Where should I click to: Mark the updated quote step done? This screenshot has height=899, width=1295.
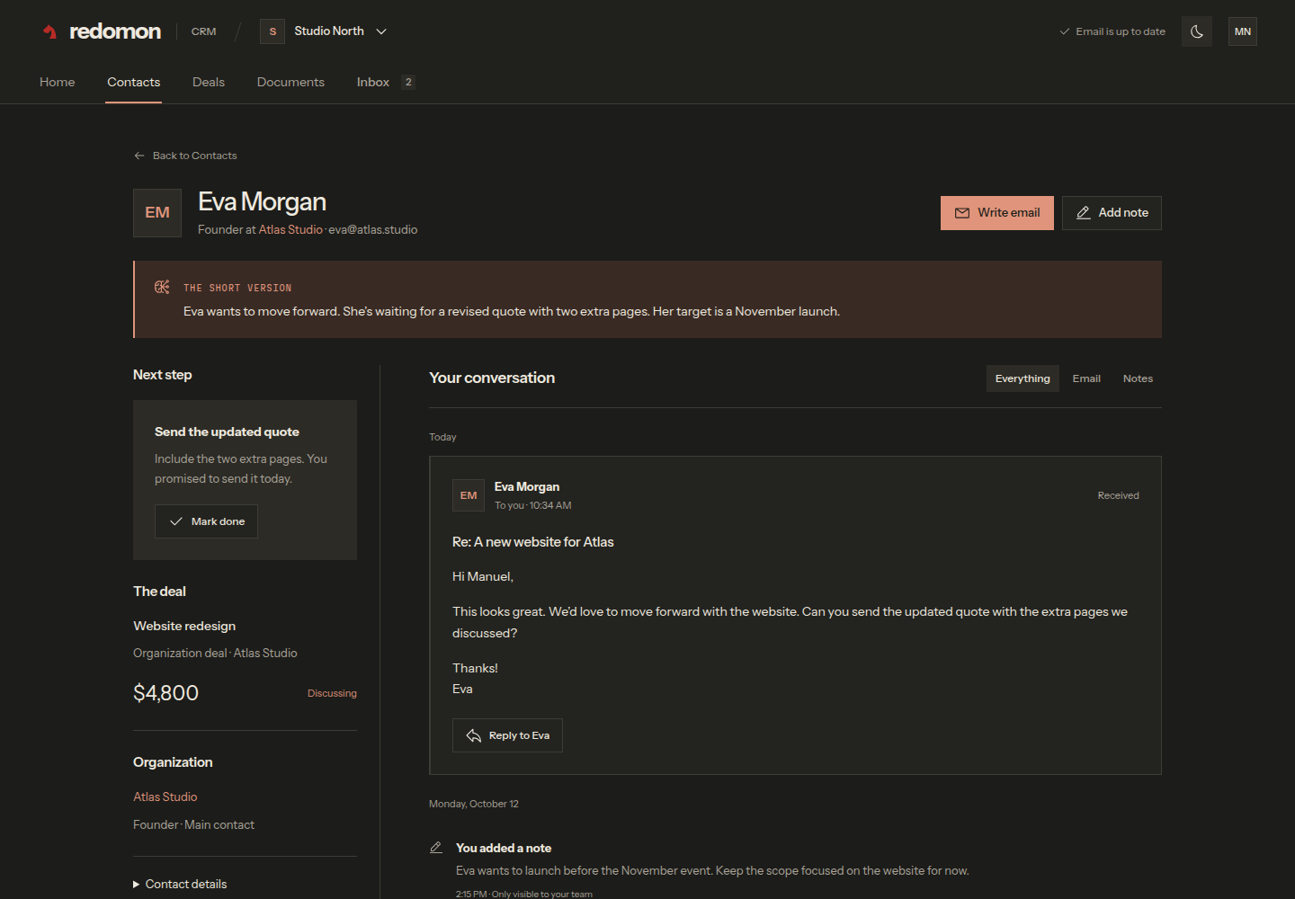tap(206, 521)
